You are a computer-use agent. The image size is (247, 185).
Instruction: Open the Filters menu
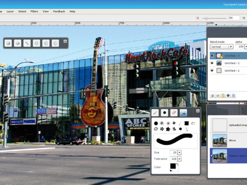click(34, 12)
